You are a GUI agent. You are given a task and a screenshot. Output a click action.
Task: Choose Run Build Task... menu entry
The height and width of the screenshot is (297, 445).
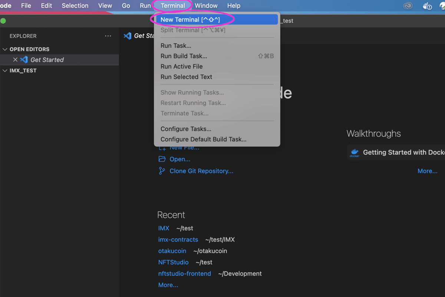(217, 56)
